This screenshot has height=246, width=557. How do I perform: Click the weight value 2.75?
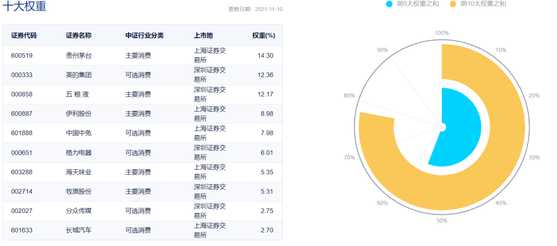(268, 211)
